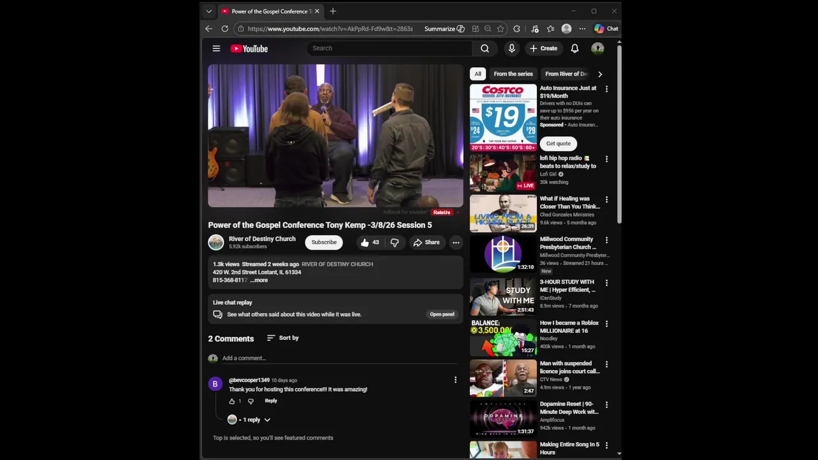The height and width of the screenshot is (460, 818).
Task: Click the split screen apps icon
Action: 475,29
